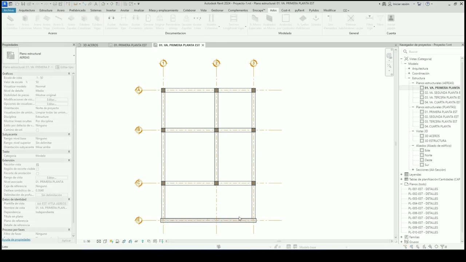
Task: Click the Crop View icon in view control bar
Action: coord(124,241)
